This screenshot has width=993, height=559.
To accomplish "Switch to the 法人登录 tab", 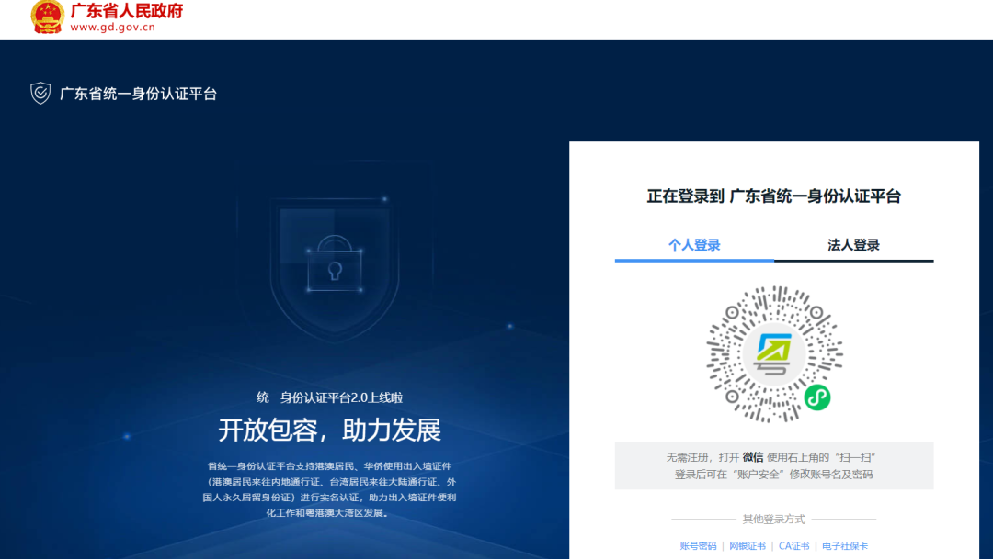I will tap(853, 245).
